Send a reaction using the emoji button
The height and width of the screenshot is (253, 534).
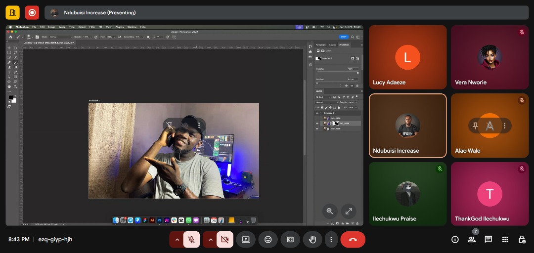pos(268,239)
